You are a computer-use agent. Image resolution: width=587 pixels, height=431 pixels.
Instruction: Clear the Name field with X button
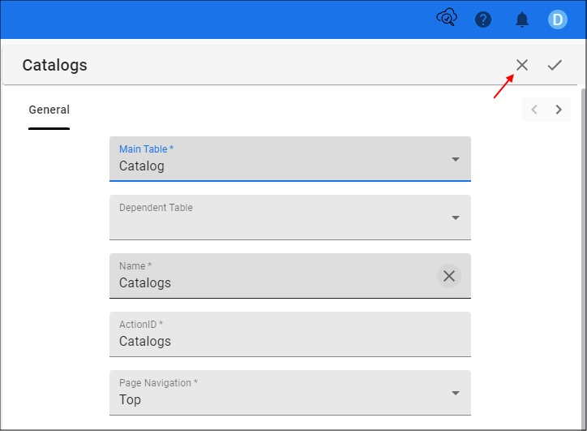(x=449, y=276)
